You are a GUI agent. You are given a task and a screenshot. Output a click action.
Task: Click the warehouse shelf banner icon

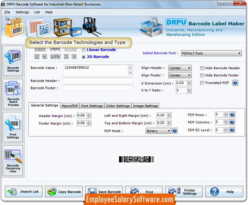pyautogui.click(x=67, y=27)
